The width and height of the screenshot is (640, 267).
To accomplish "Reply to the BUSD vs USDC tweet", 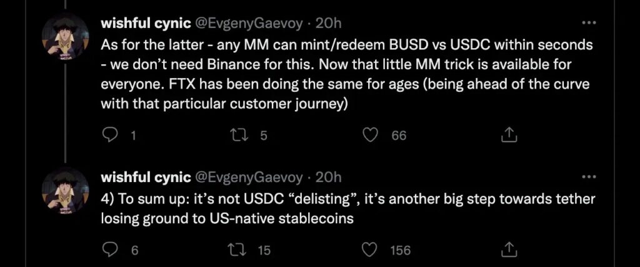I will 110,135.
